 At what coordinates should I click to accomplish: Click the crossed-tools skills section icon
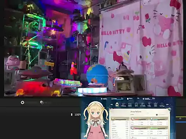113,119
